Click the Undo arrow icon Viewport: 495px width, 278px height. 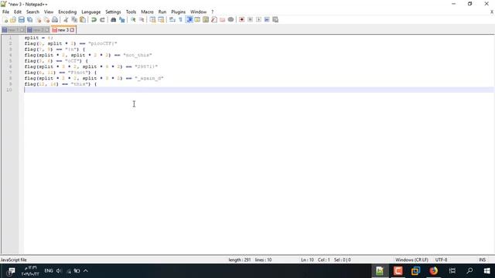tap(94, 19)
